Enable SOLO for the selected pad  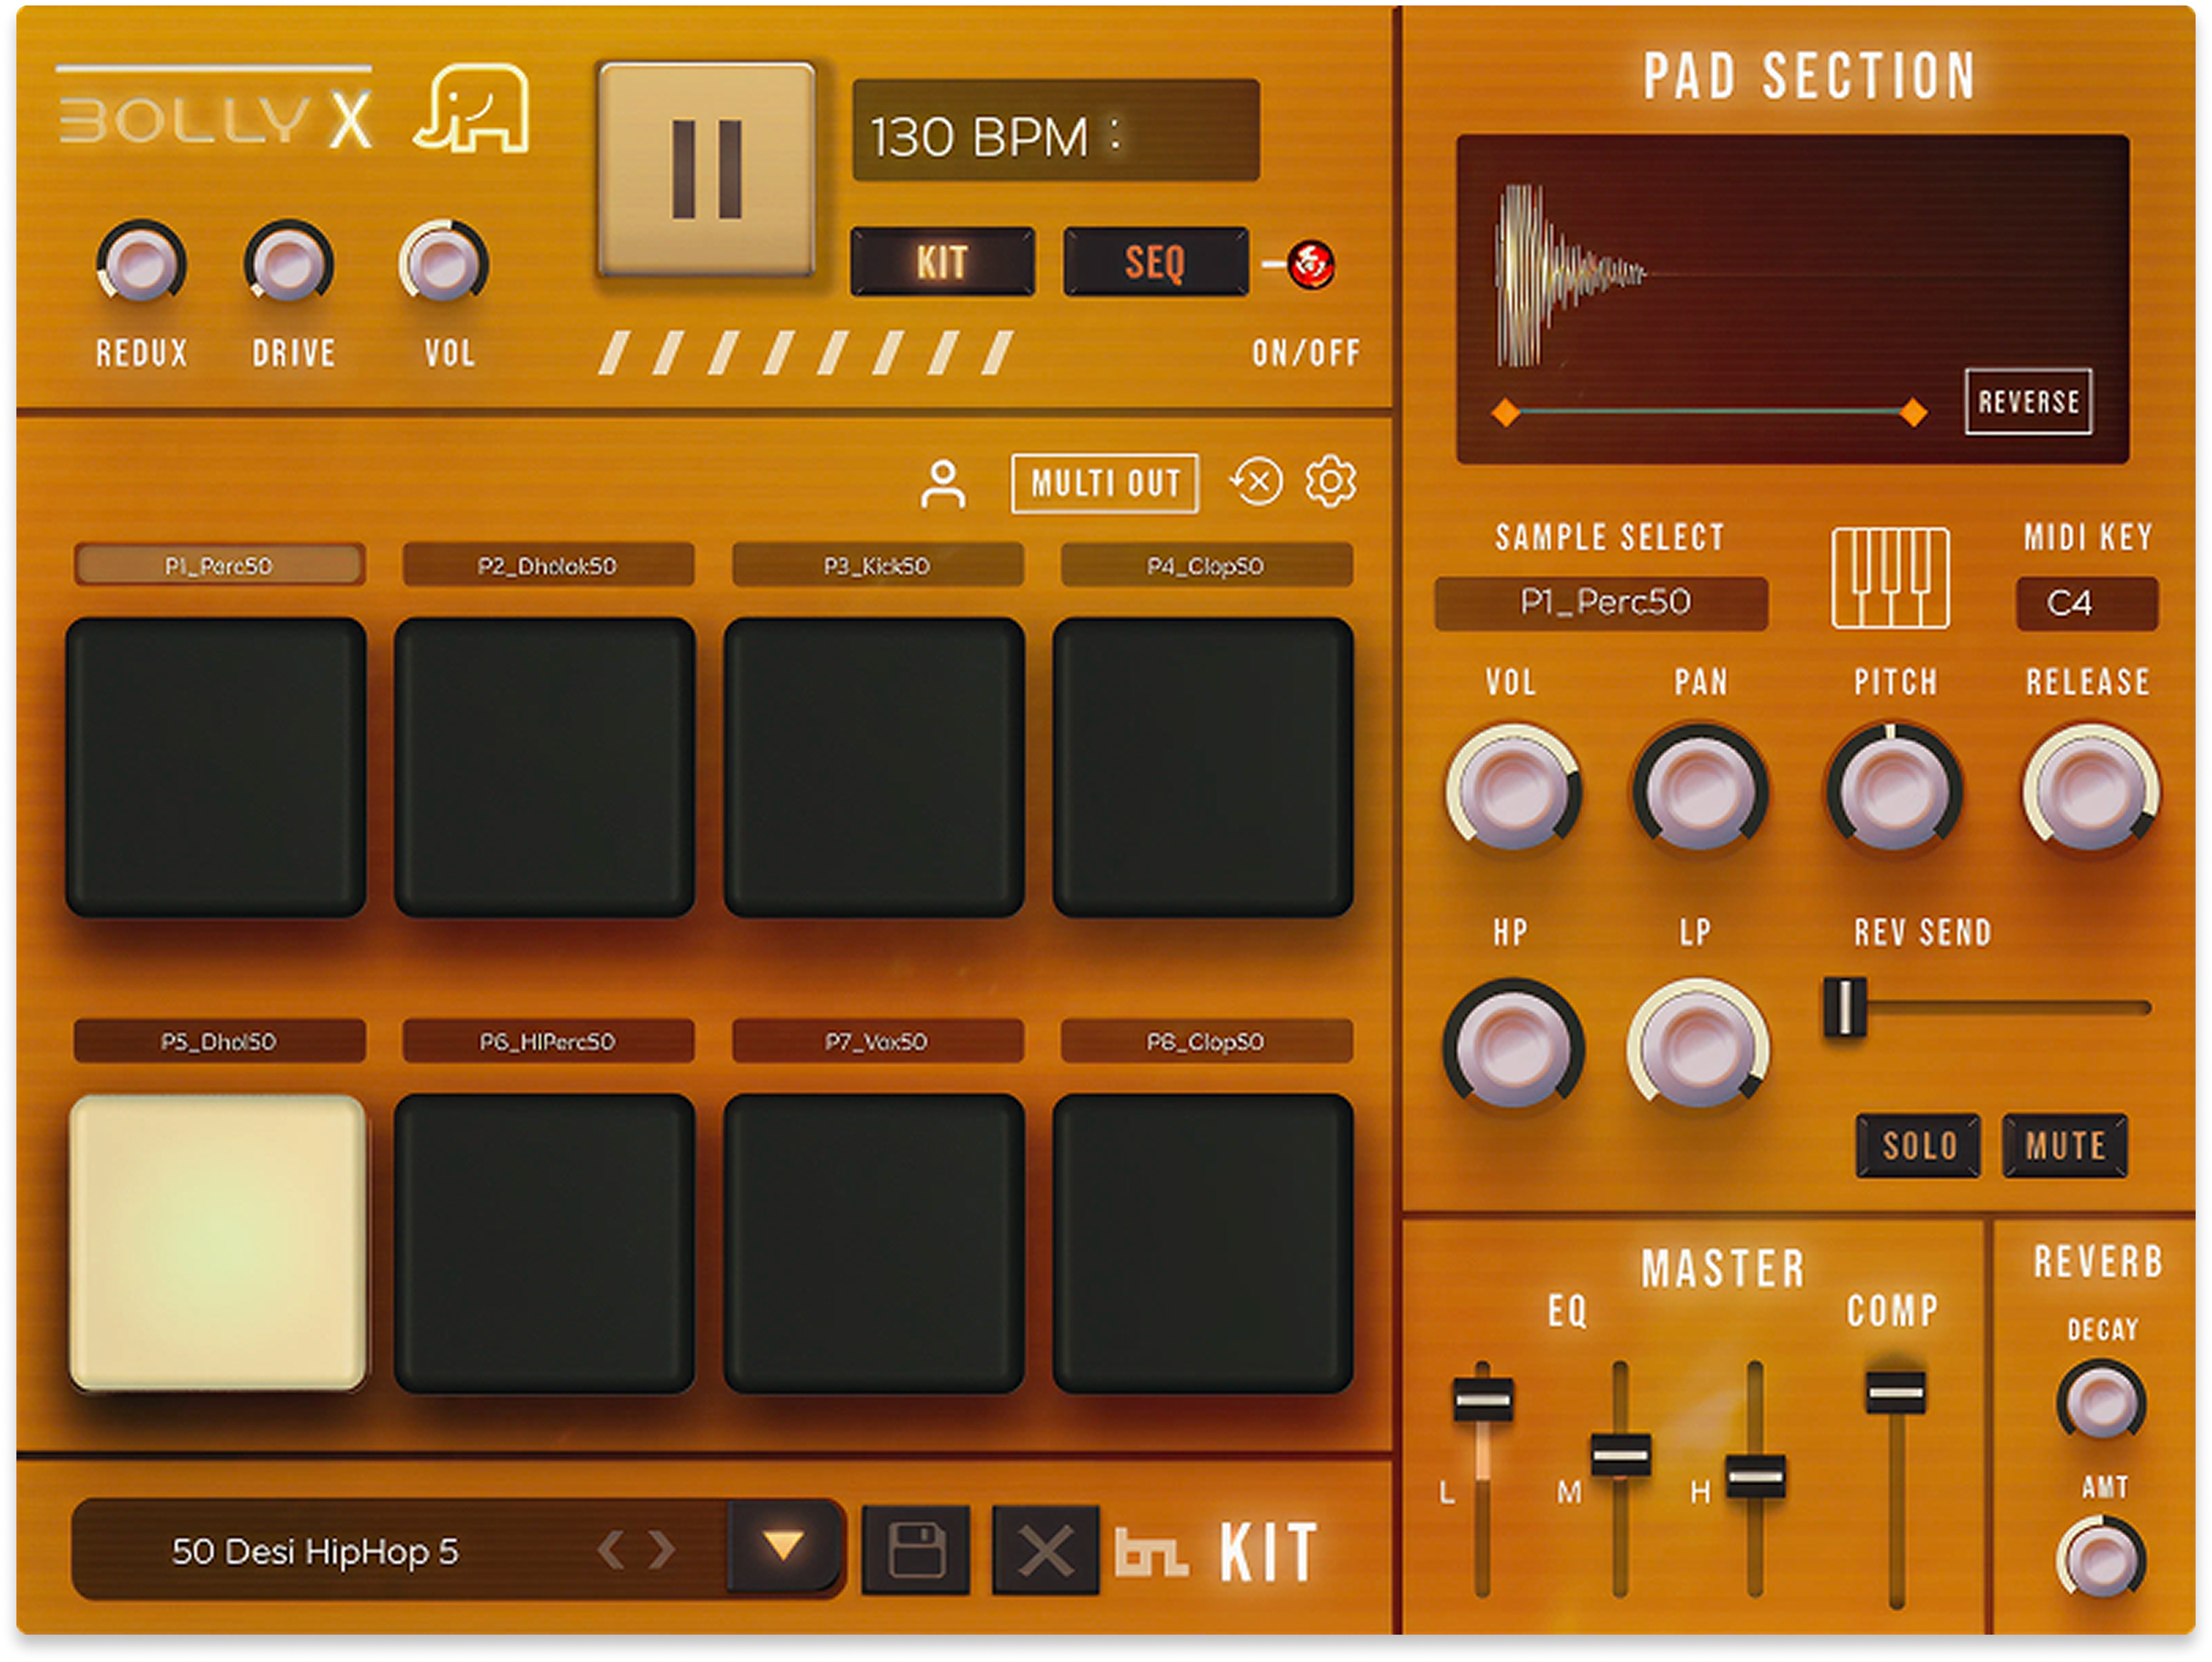click(x=1918, y=1145)
